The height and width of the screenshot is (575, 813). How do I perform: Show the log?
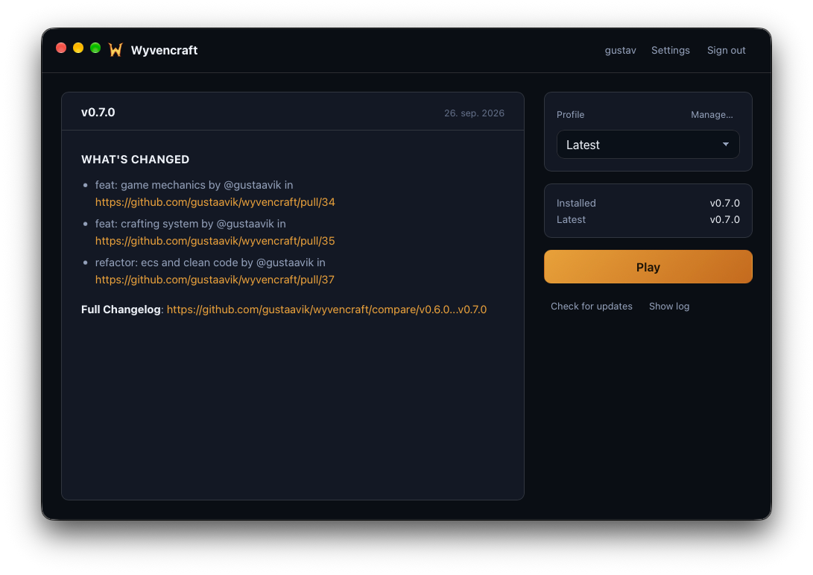[x=669, y=307]
